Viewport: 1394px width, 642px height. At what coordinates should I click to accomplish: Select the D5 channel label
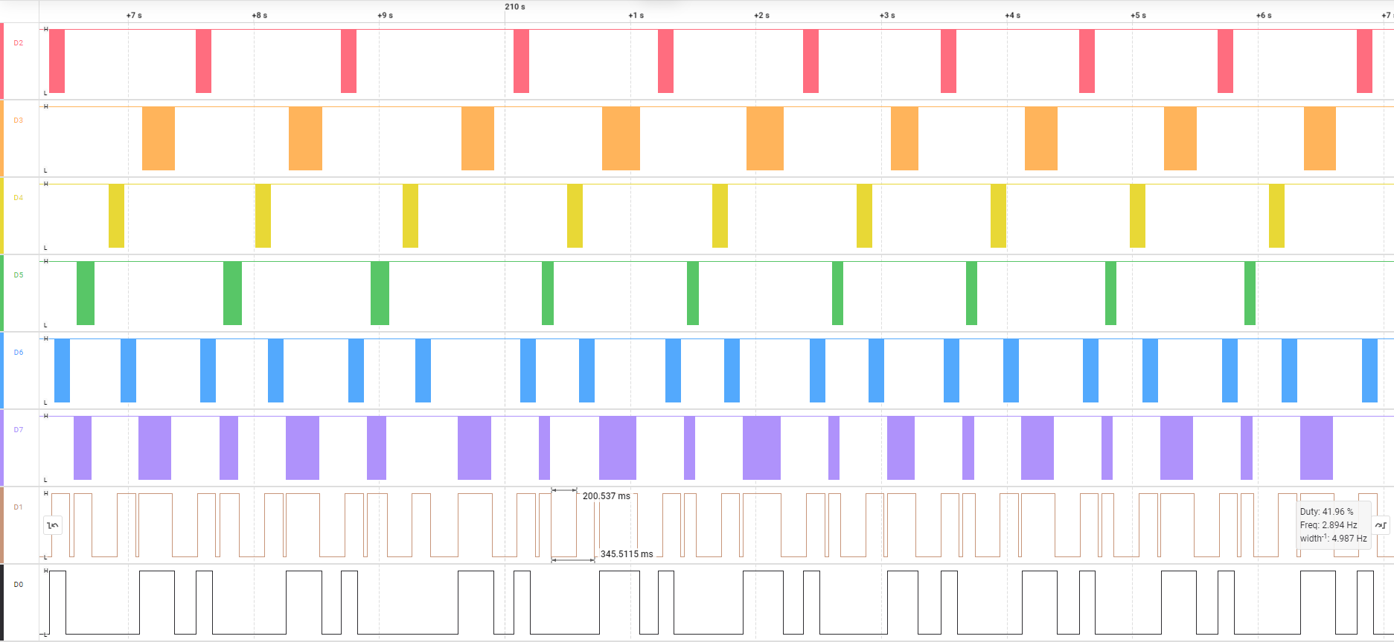coord(19,275)
